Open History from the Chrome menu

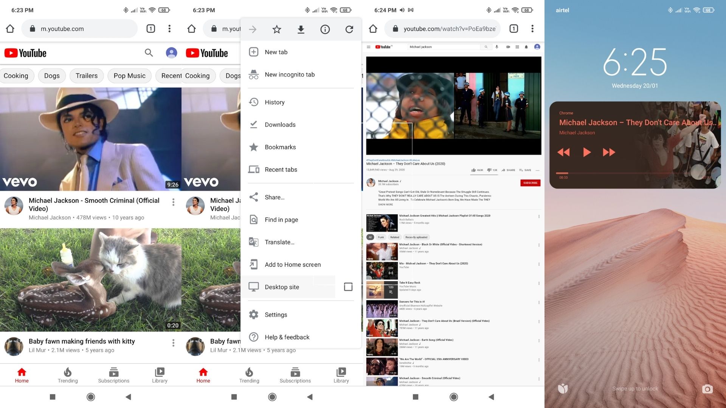click(301, 102)
